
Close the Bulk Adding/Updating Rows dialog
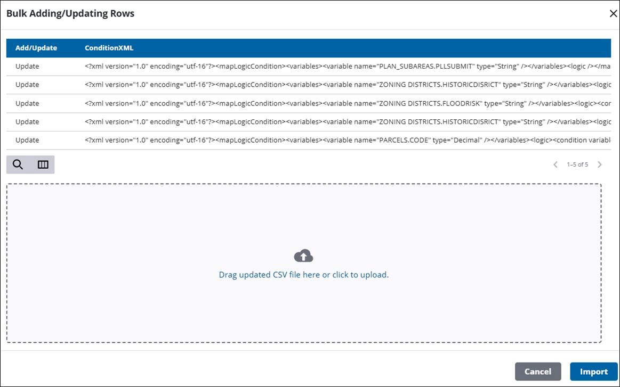point(613,14)
